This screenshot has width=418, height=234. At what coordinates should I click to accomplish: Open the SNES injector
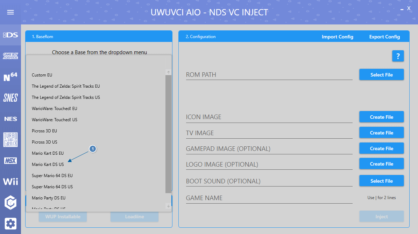coord(10,98)
